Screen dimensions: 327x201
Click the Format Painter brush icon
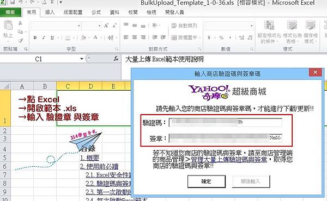point(20,40)
